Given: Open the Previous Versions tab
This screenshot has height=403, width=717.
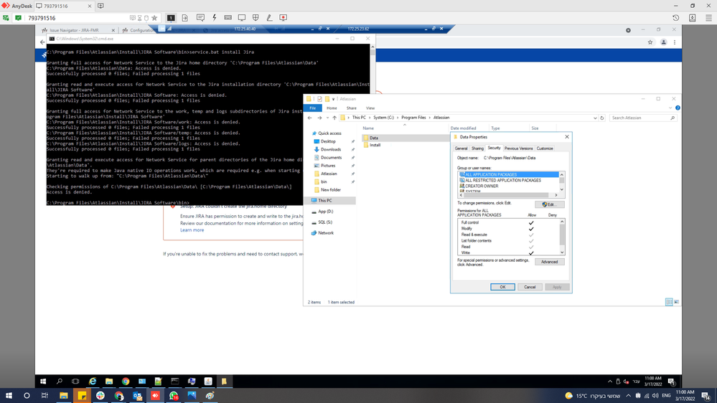Looking at the screenshot, I should pyautogui.click(x=518, y=148).
